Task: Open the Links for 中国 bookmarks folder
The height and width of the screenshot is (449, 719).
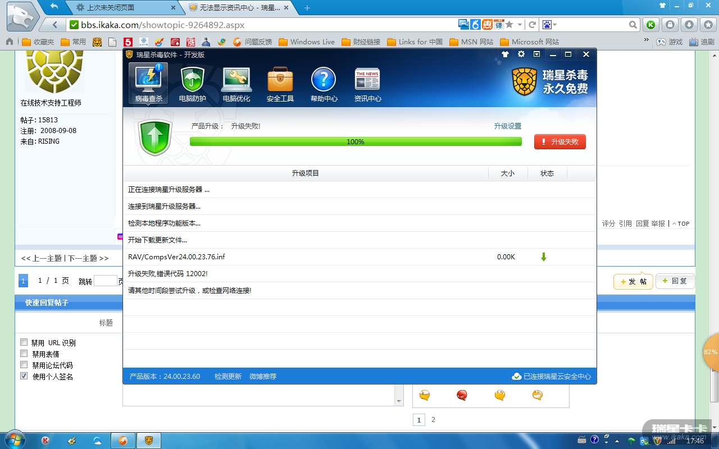Action: 415,42
